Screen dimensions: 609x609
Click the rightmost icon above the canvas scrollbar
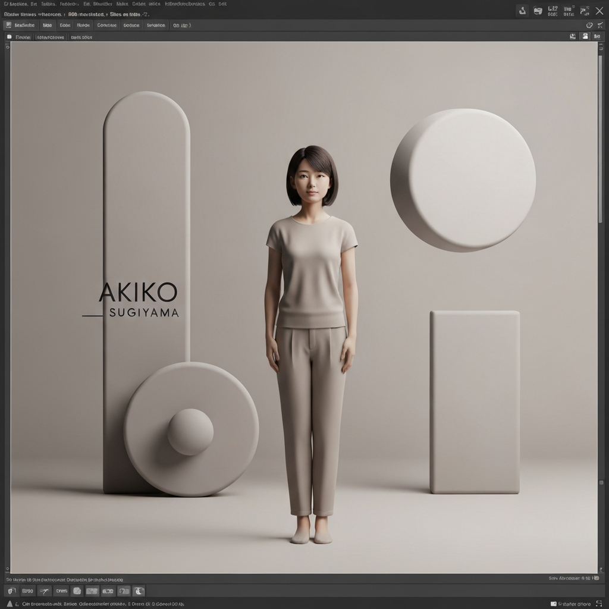597,36
